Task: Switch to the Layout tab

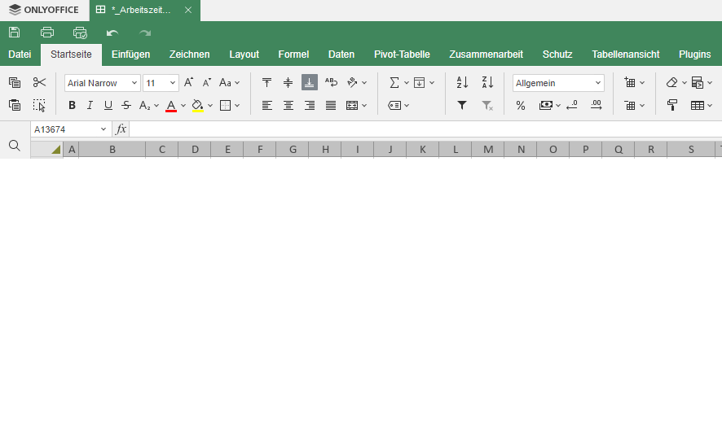Action: [x=244, y=55]
